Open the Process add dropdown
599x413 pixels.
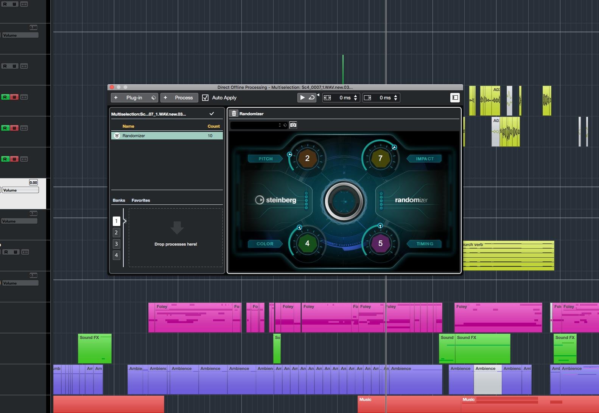coord(179,97)
